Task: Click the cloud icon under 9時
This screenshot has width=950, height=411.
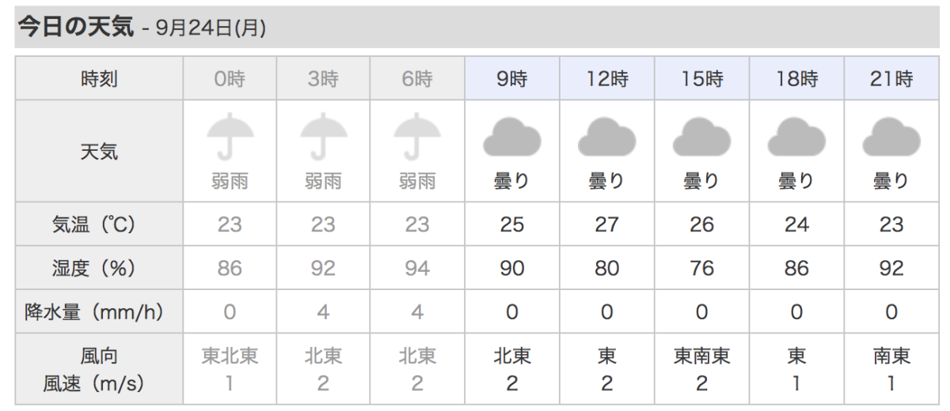Action: click(x=512, y=137)
